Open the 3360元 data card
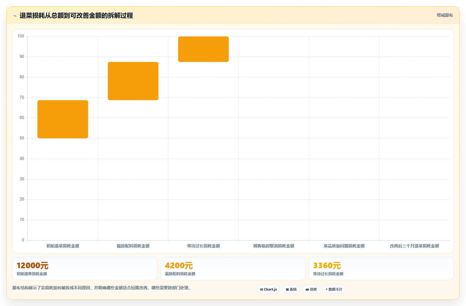This screenshot has height=306, width=466. coord(381,269)
